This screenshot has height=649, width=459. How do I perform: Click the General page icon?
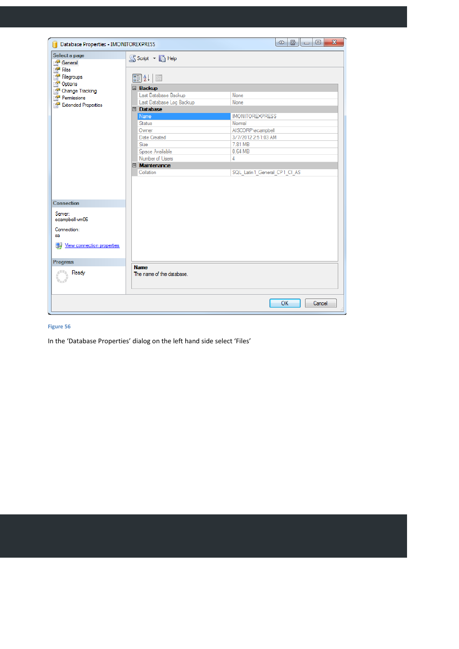coord(57,62)
